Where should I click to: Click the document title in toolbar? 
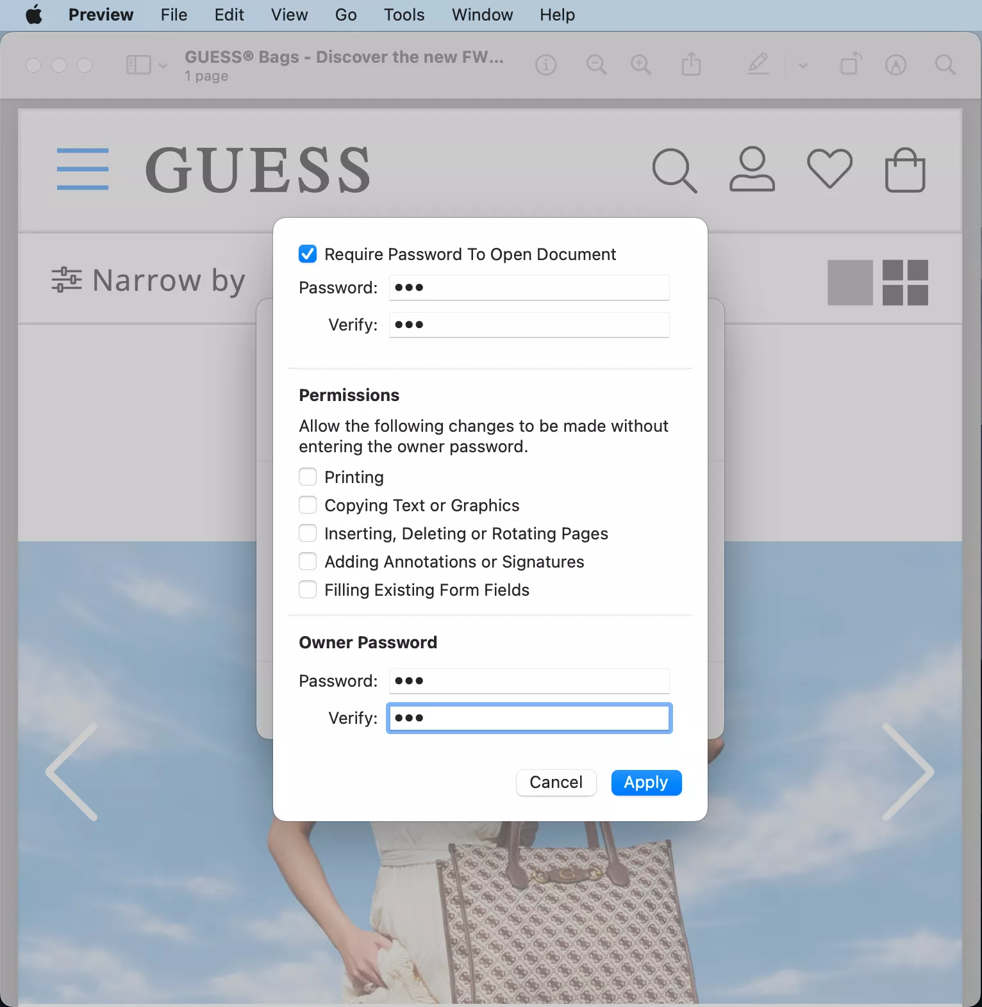pos(344,57)
